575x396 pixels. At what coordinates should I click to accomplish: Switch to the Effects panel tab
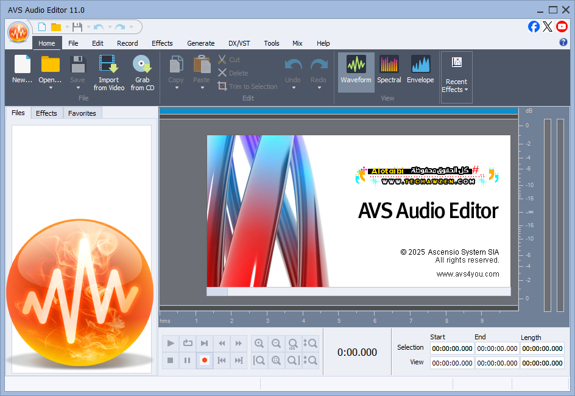[x=46, y=113]
